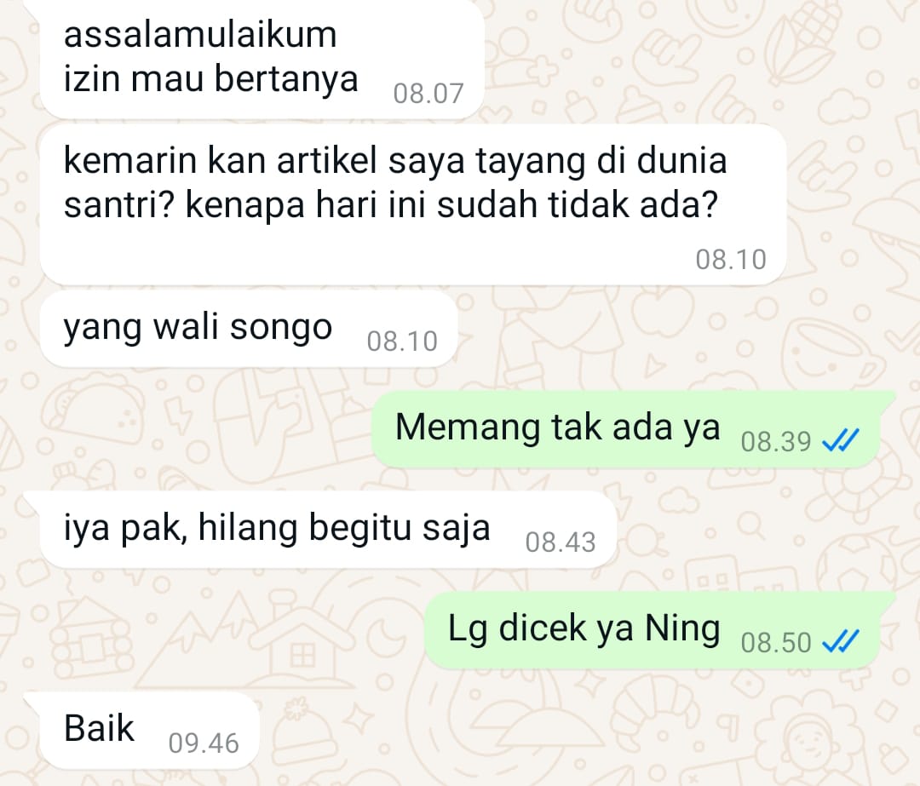Image resolution: width=920 pixels, height=786 pixels.
Task: Select the 'Baik' message bubble
Action: (x=149, y=731)
